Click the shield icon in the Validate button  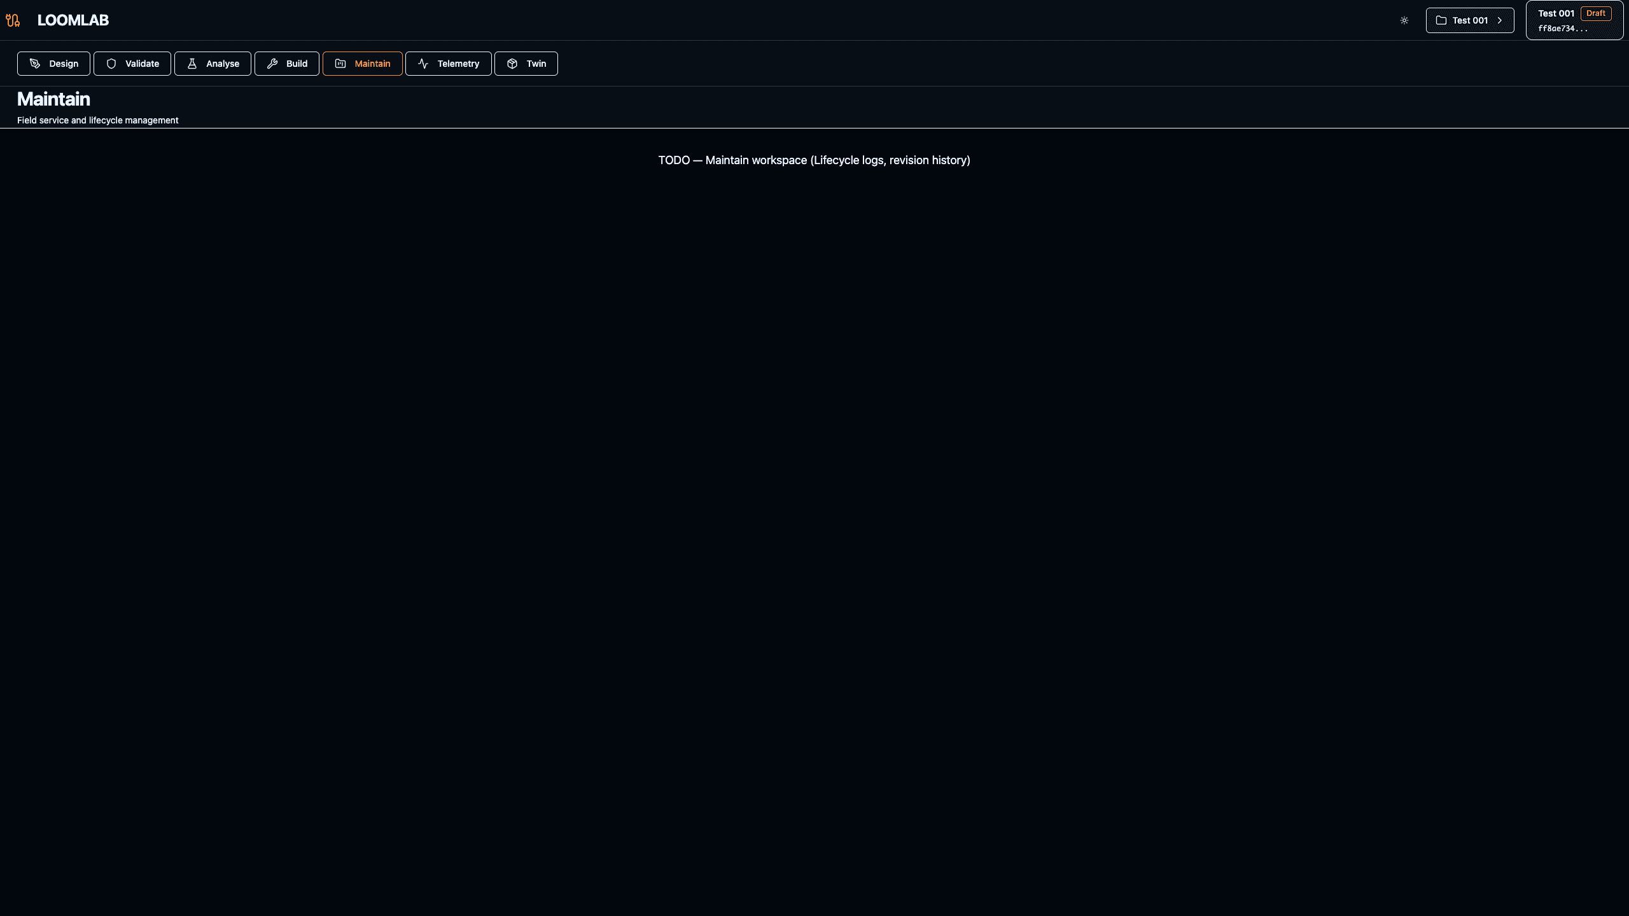pyautogui.click(x=112, y=63)
